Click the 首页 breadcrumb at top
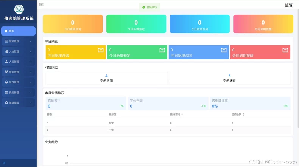This screenshot has height=167, width=299. click(x=41, y=5)
